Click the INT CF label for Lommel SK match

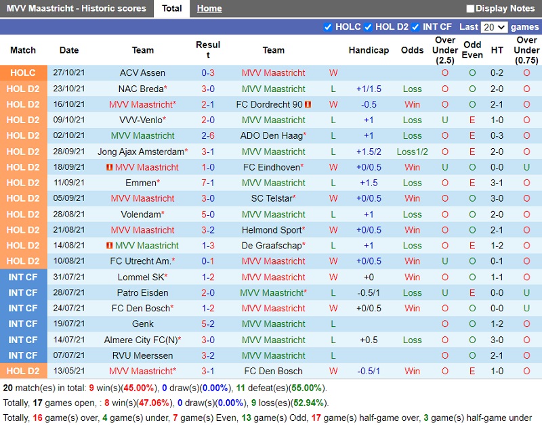tap(24, 277)
